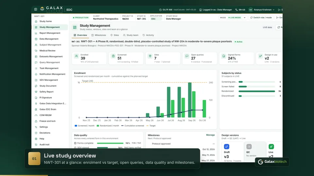Click the Enrolled 39 card
The width and height of the screenshot is (314, 176).
(89, 58)
